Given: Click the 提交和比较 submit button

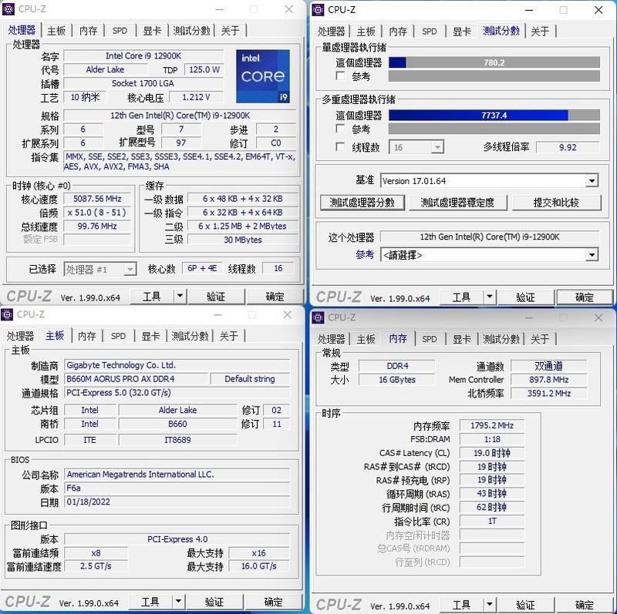Looking at the screenshot, I should (x=557, y=203).
